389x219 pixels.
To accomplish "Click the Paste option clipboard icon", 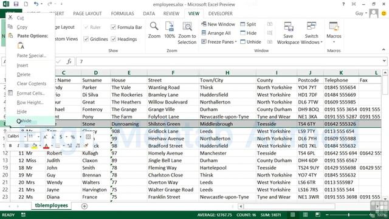I will click(x=21, y=46).
